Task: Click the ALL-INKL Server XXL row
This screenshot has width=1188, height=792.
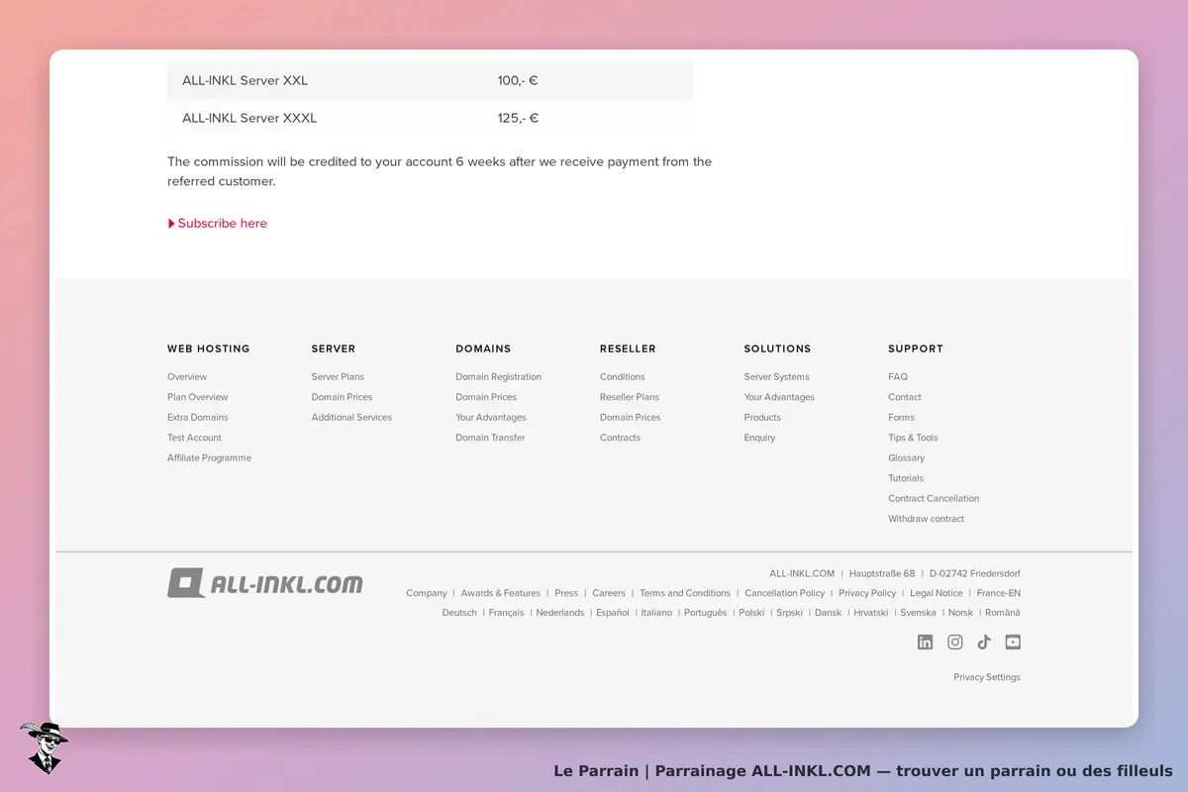Action: (x=430, y=80)
